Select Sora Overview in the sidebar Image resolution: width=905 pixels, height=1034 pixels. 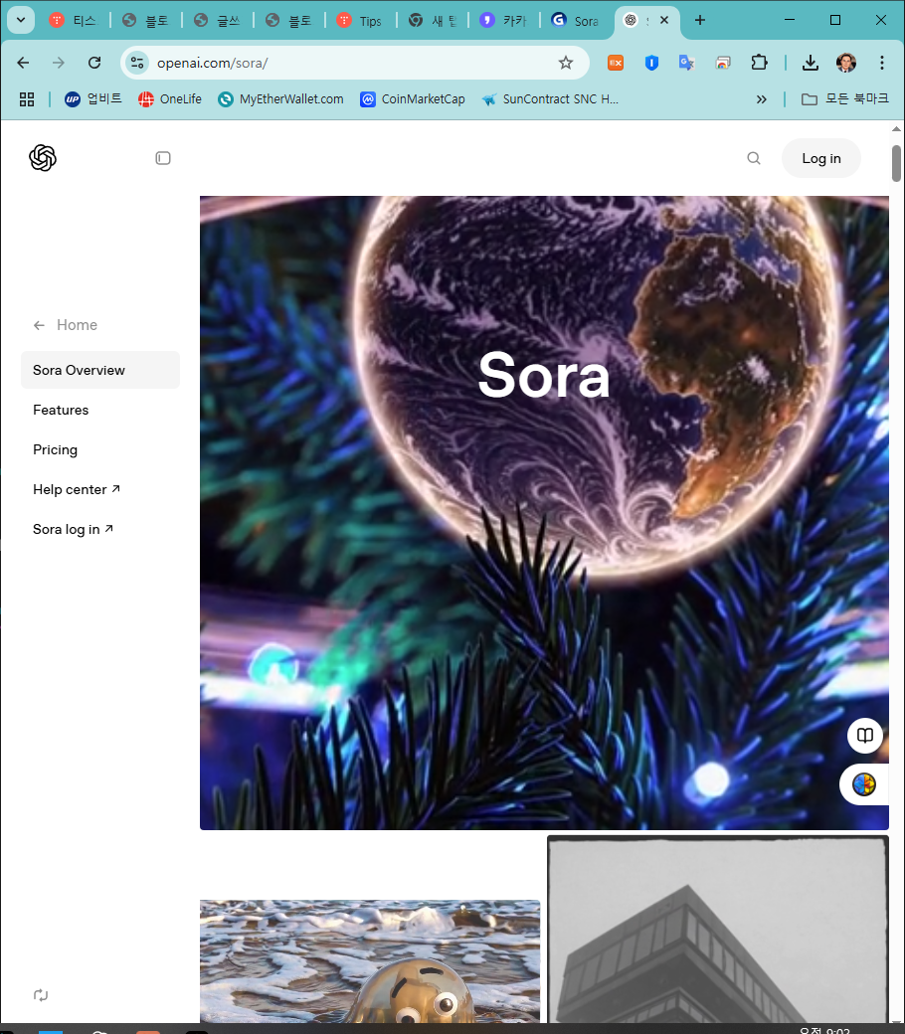click(100, 370)
